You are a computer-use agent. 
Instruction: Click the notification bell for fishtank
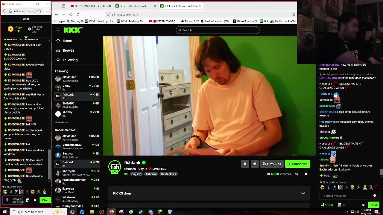(245, 164)
